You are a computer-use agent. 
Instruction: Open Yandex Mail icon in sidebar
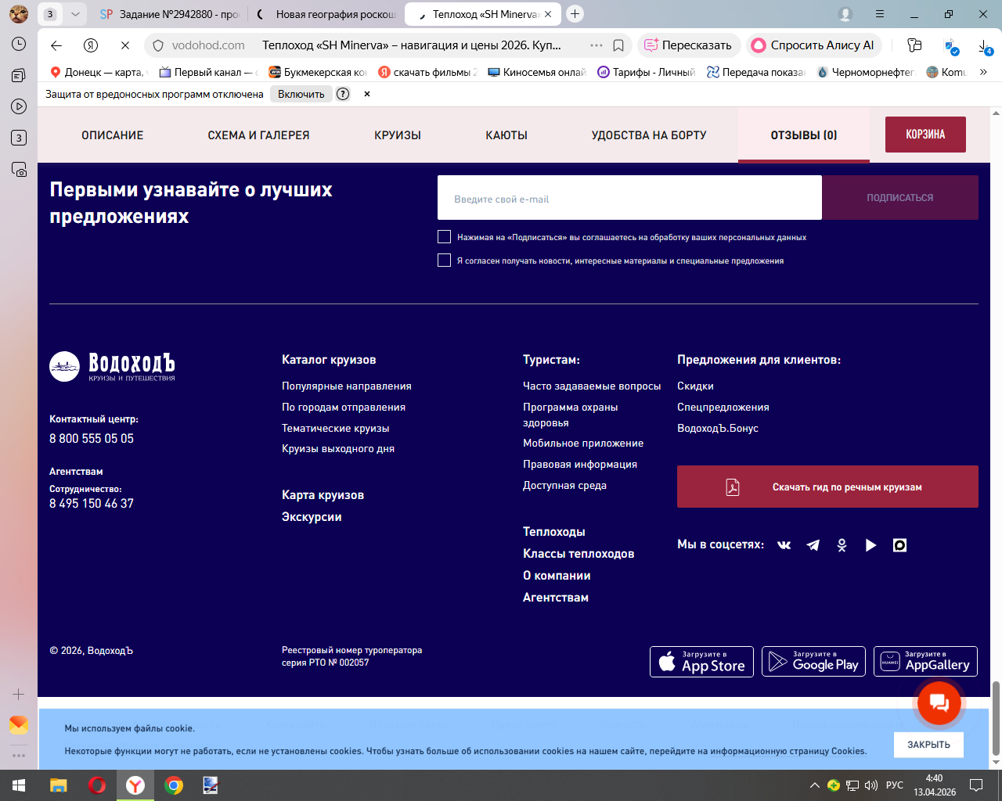click(x=19, y=725)
